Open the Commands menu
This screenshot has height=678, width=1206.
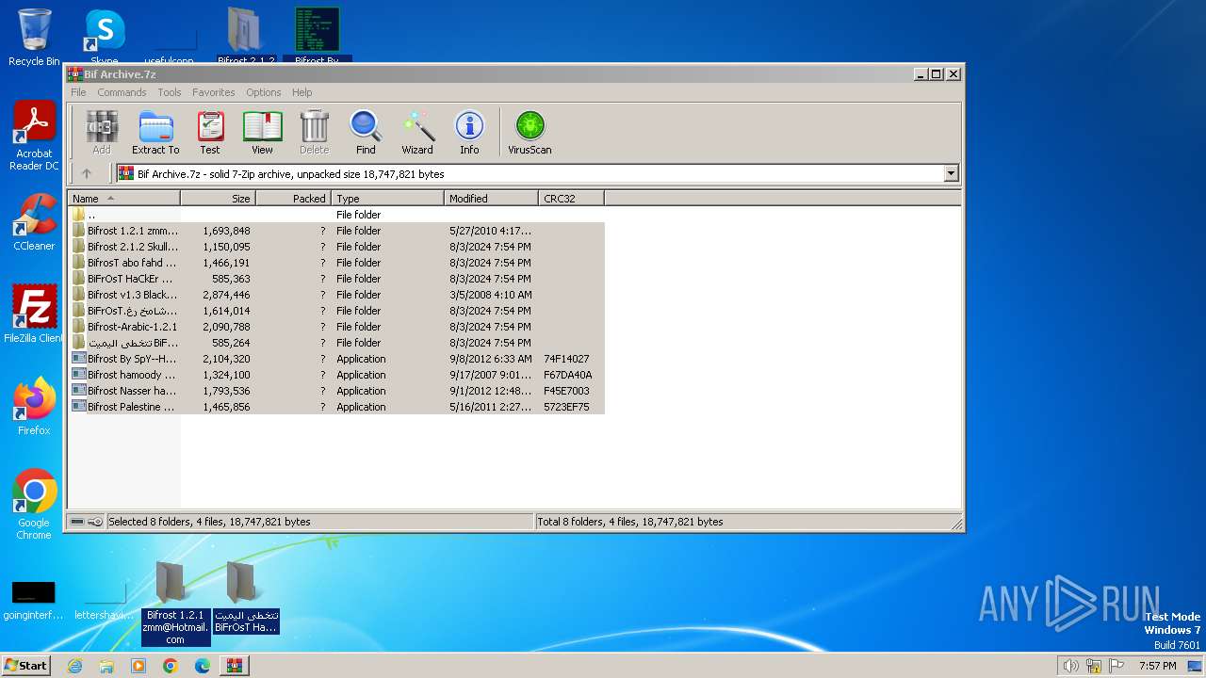pos(122,92)
